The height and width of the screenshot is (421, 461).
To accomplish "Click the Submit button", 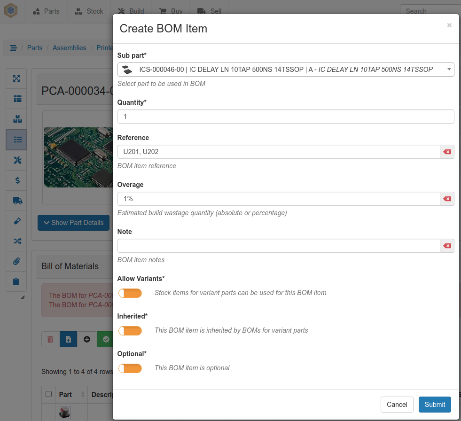I will tap(435, 405).
